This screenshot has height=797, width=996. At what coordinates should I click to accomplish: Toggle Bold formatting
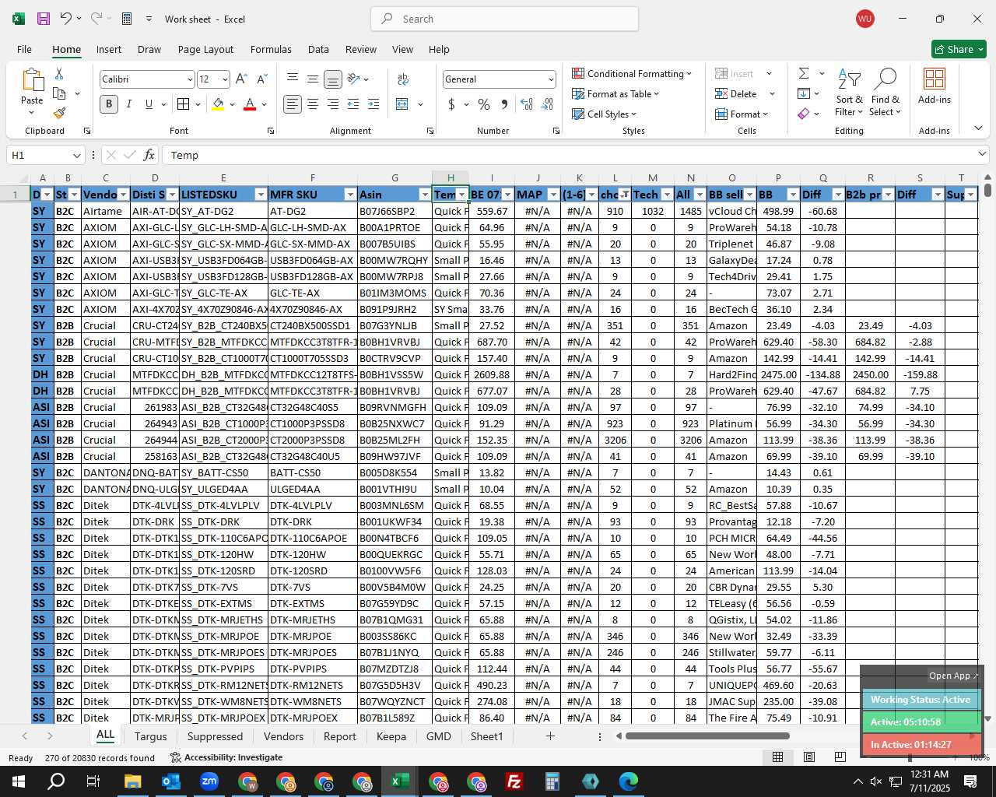point(109,104)
